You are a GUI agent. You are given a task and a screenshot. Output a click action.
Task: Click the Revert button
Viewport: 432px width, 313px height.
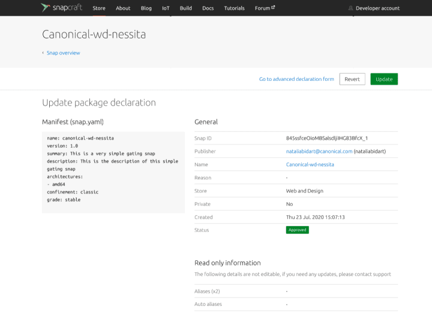[352, 79]
